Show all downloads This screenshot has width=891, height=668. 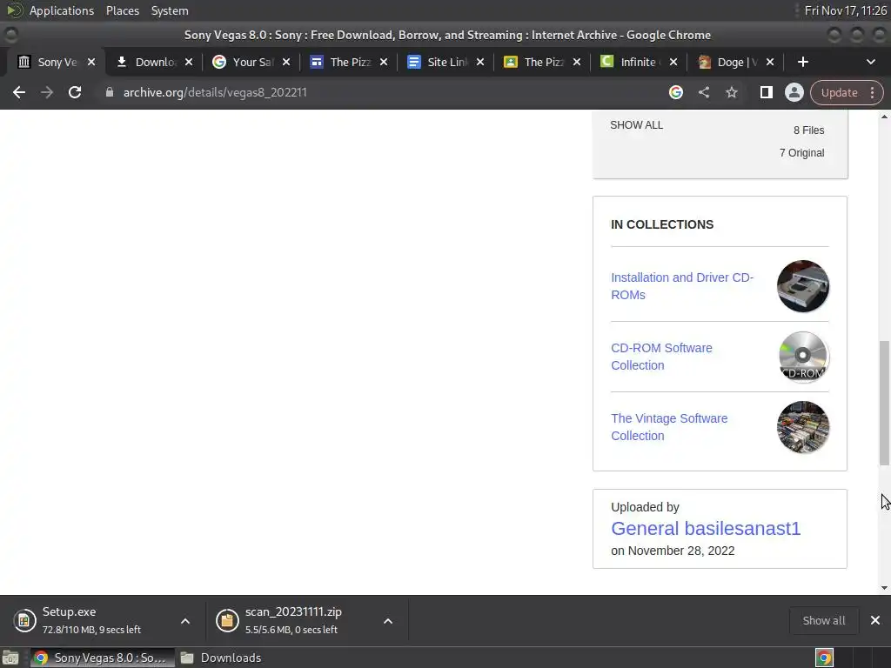(823, 620)
